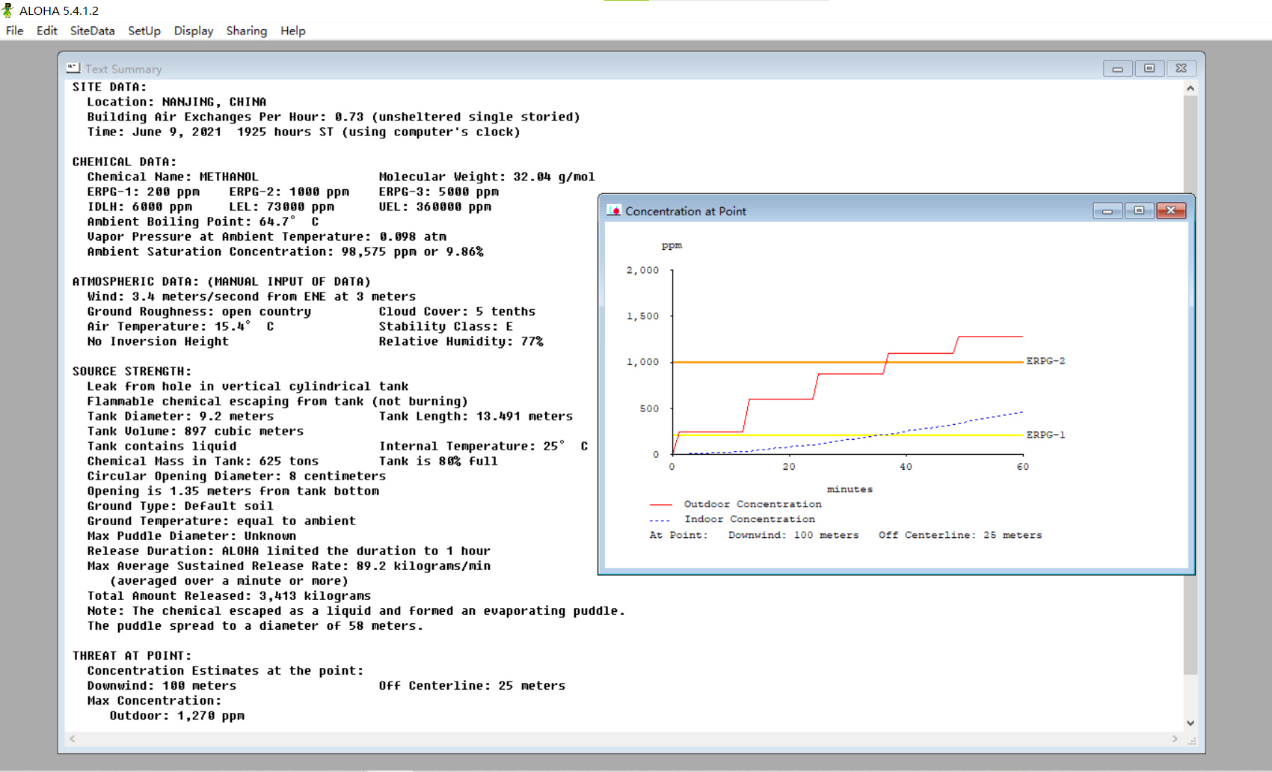Open the File menu
Screen dimensions: 1272x772
[x=14, y=31]
